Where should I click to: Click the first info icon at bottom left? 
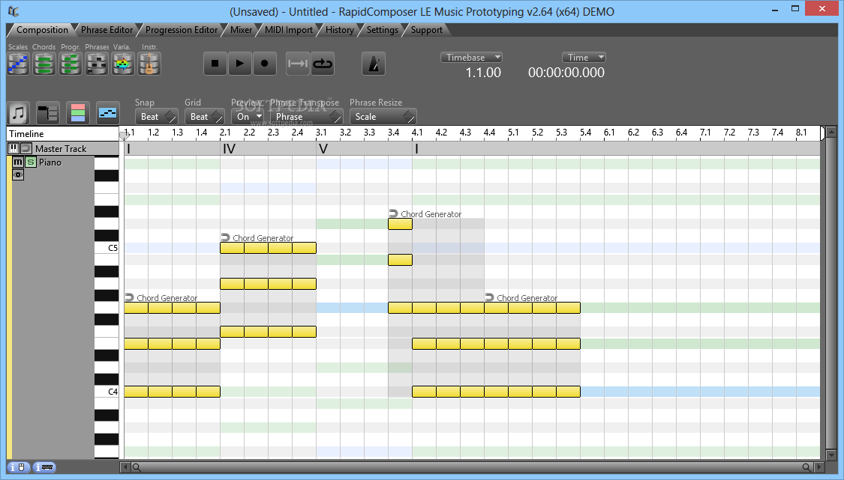[18, 467]
